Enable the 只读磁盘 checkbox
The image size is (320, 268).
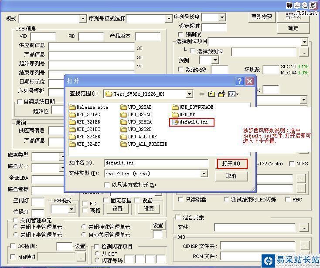pyautogui.click(x=180, y=199)
